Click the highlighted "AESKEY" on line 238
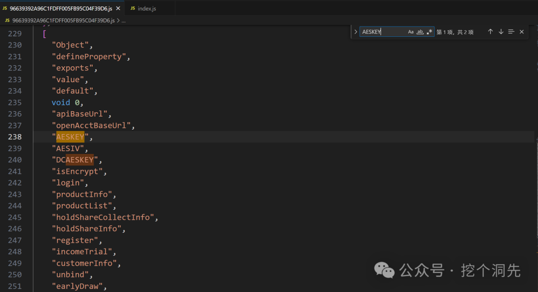This screenshot has height=292, width=538. click(x=70, y=137)
